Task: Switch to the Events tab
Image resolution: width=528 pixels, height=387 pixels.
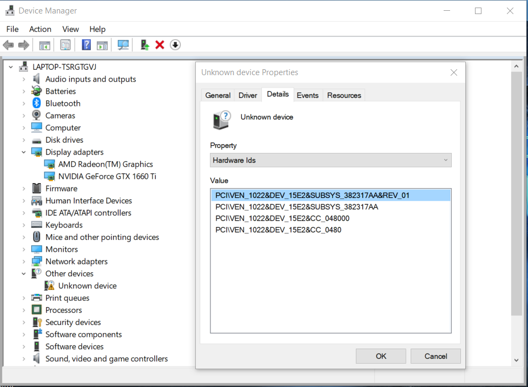Action: (307, 95)
